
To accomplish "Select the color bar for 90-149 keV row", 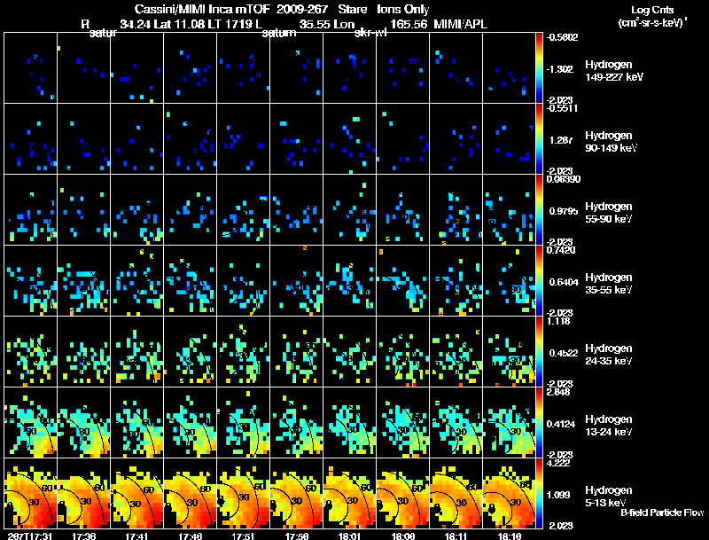I will click(539, 139).
